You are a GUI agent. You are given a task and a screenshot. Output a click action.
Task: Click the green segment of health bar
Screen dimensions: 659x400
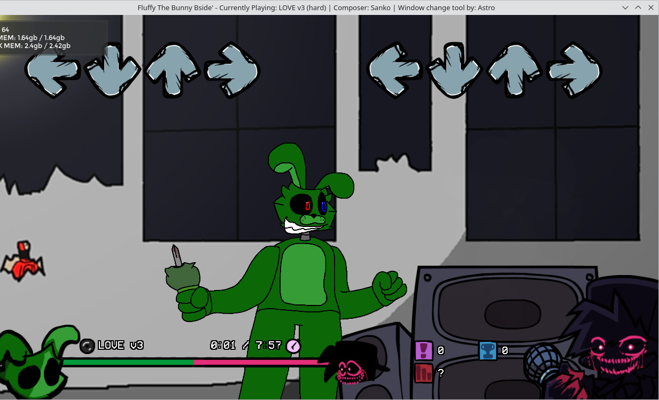[x=128, y=362]
